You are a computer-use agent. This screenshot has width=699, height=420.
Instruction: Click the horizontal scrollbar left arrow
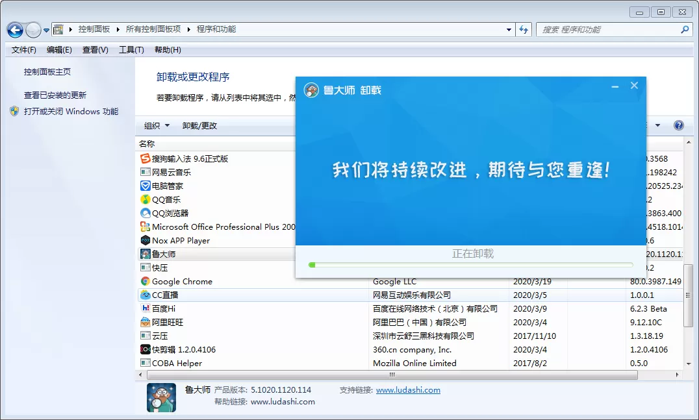141,375
